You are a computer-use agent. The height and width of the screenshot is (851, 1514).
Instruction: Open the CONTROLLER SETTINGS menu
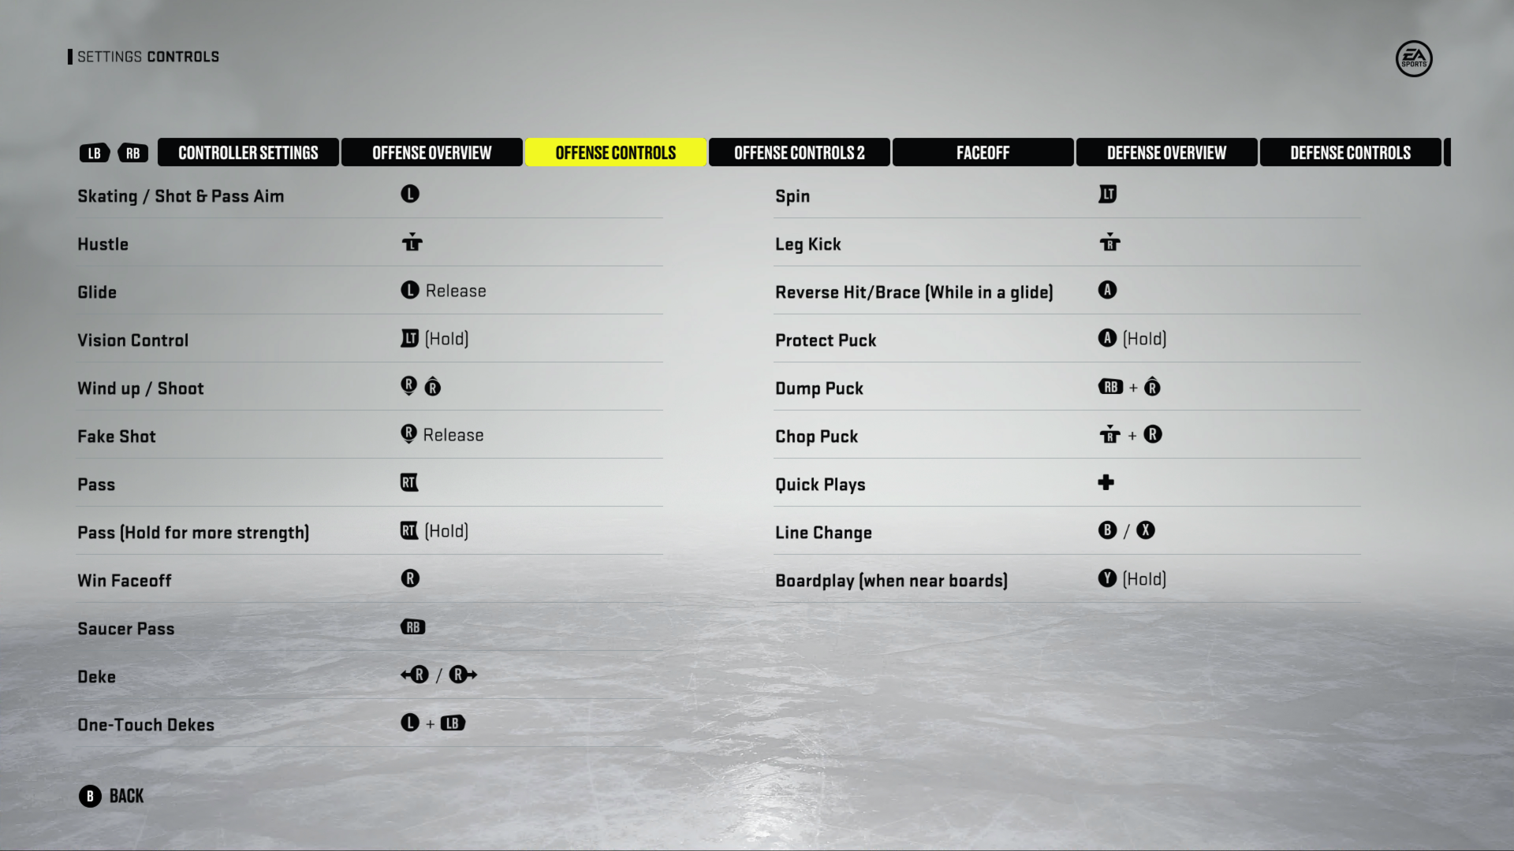click(x=248, y=152)
